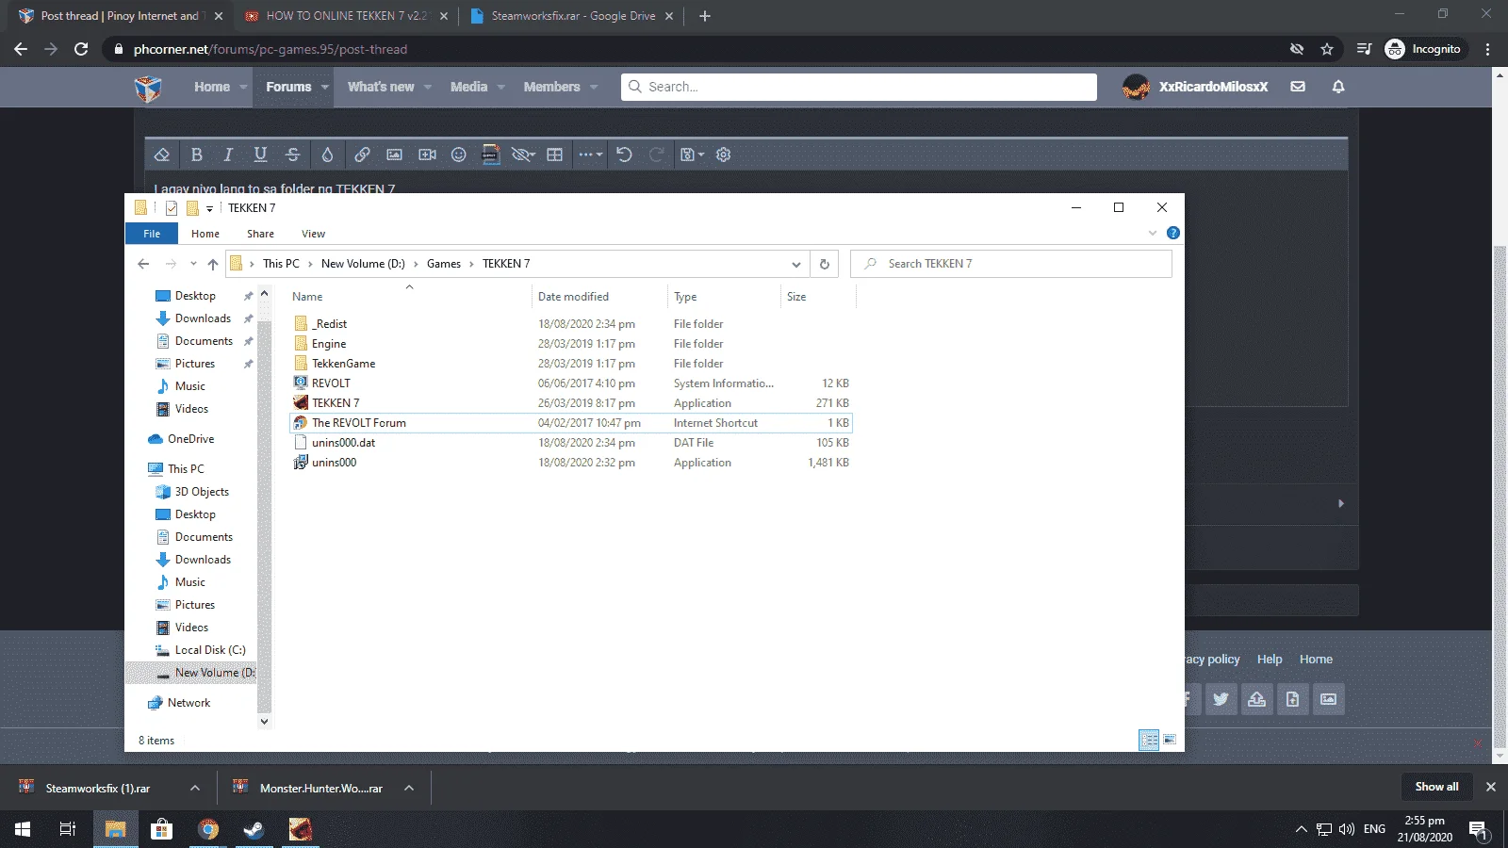The image size is (1508, 848).
Task: Open the drafts save dropdown in editor
Action: pos(693,155)
